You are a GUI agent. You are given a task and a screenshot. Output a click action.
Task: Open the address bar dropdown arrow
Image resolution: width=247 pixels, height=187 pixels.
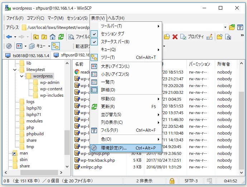pyautogui.click(x=225, y=27)
